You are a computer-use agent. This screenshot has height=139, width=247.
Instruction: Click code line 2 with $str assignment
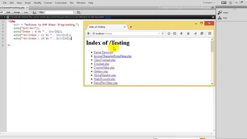point(46,25)
